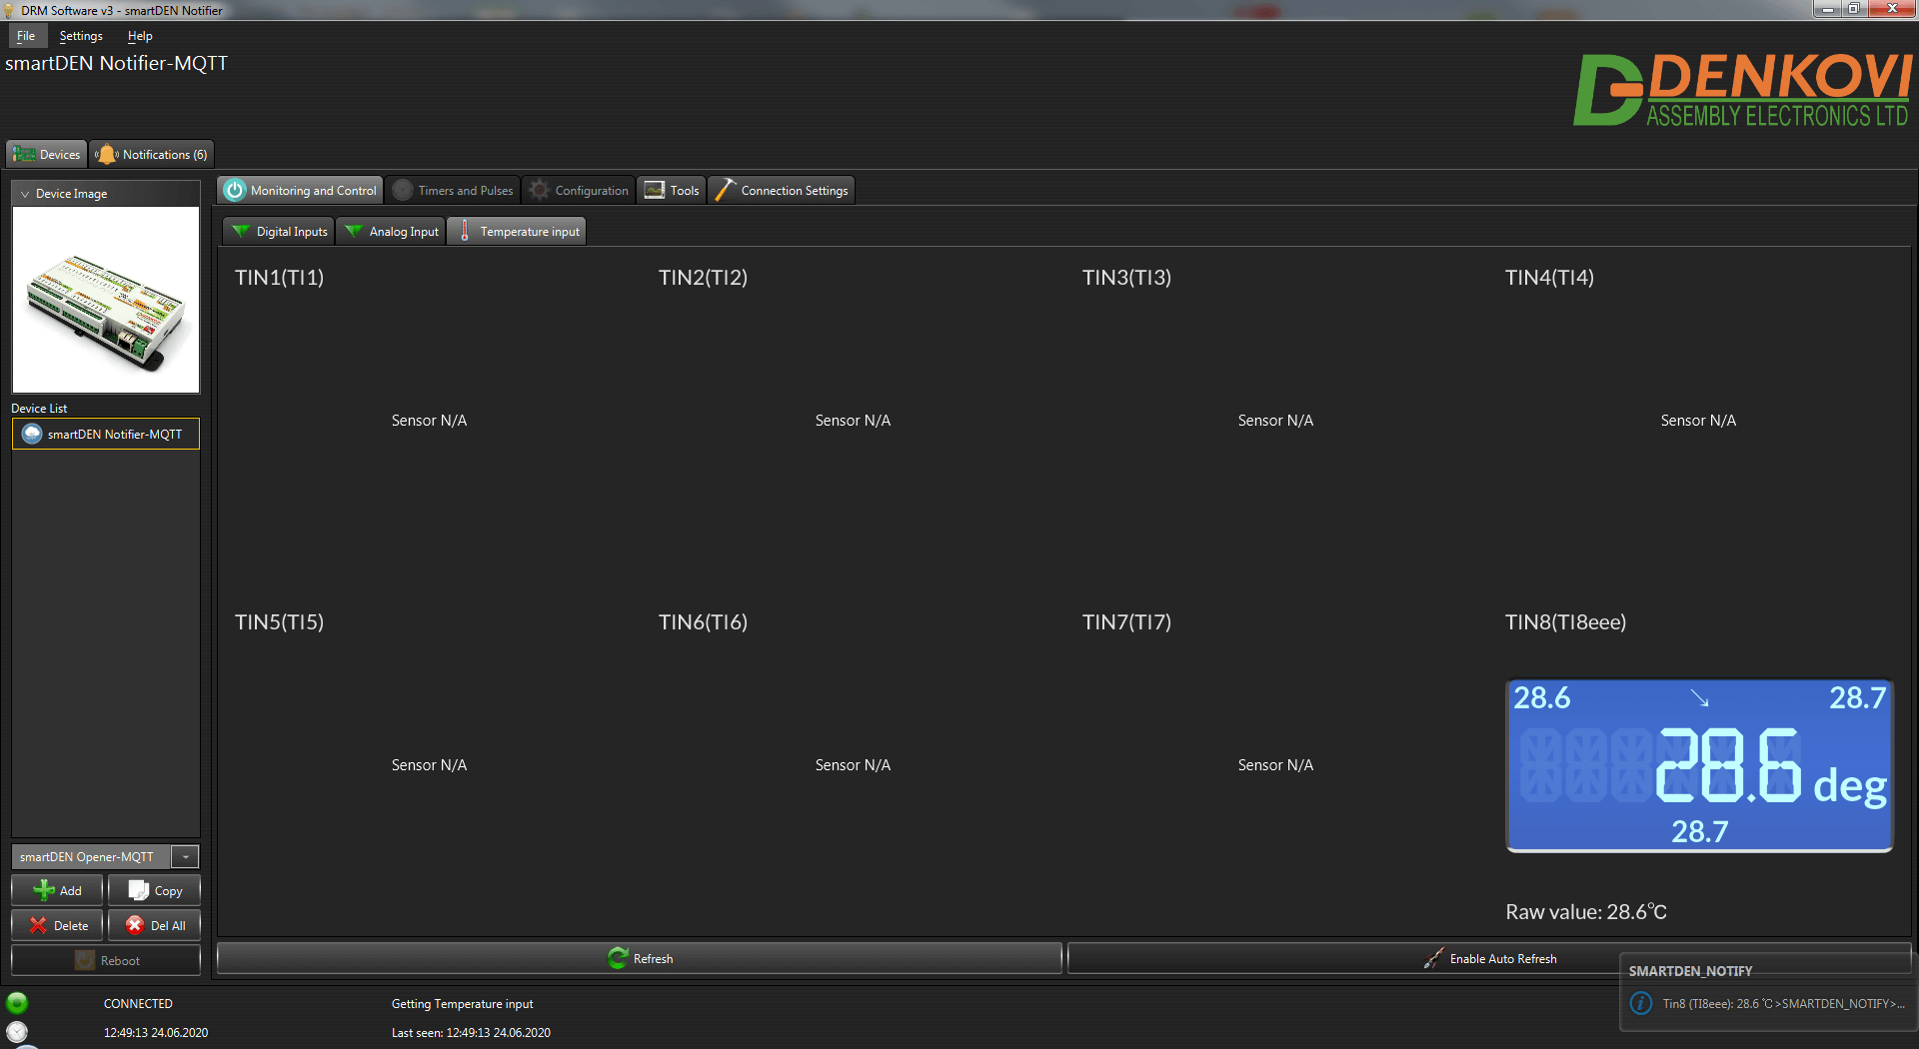The image size is (1919, 1049).
Task: Click the smartDEN Notifier-MQTT heading
Action: [x=116, y=63]
